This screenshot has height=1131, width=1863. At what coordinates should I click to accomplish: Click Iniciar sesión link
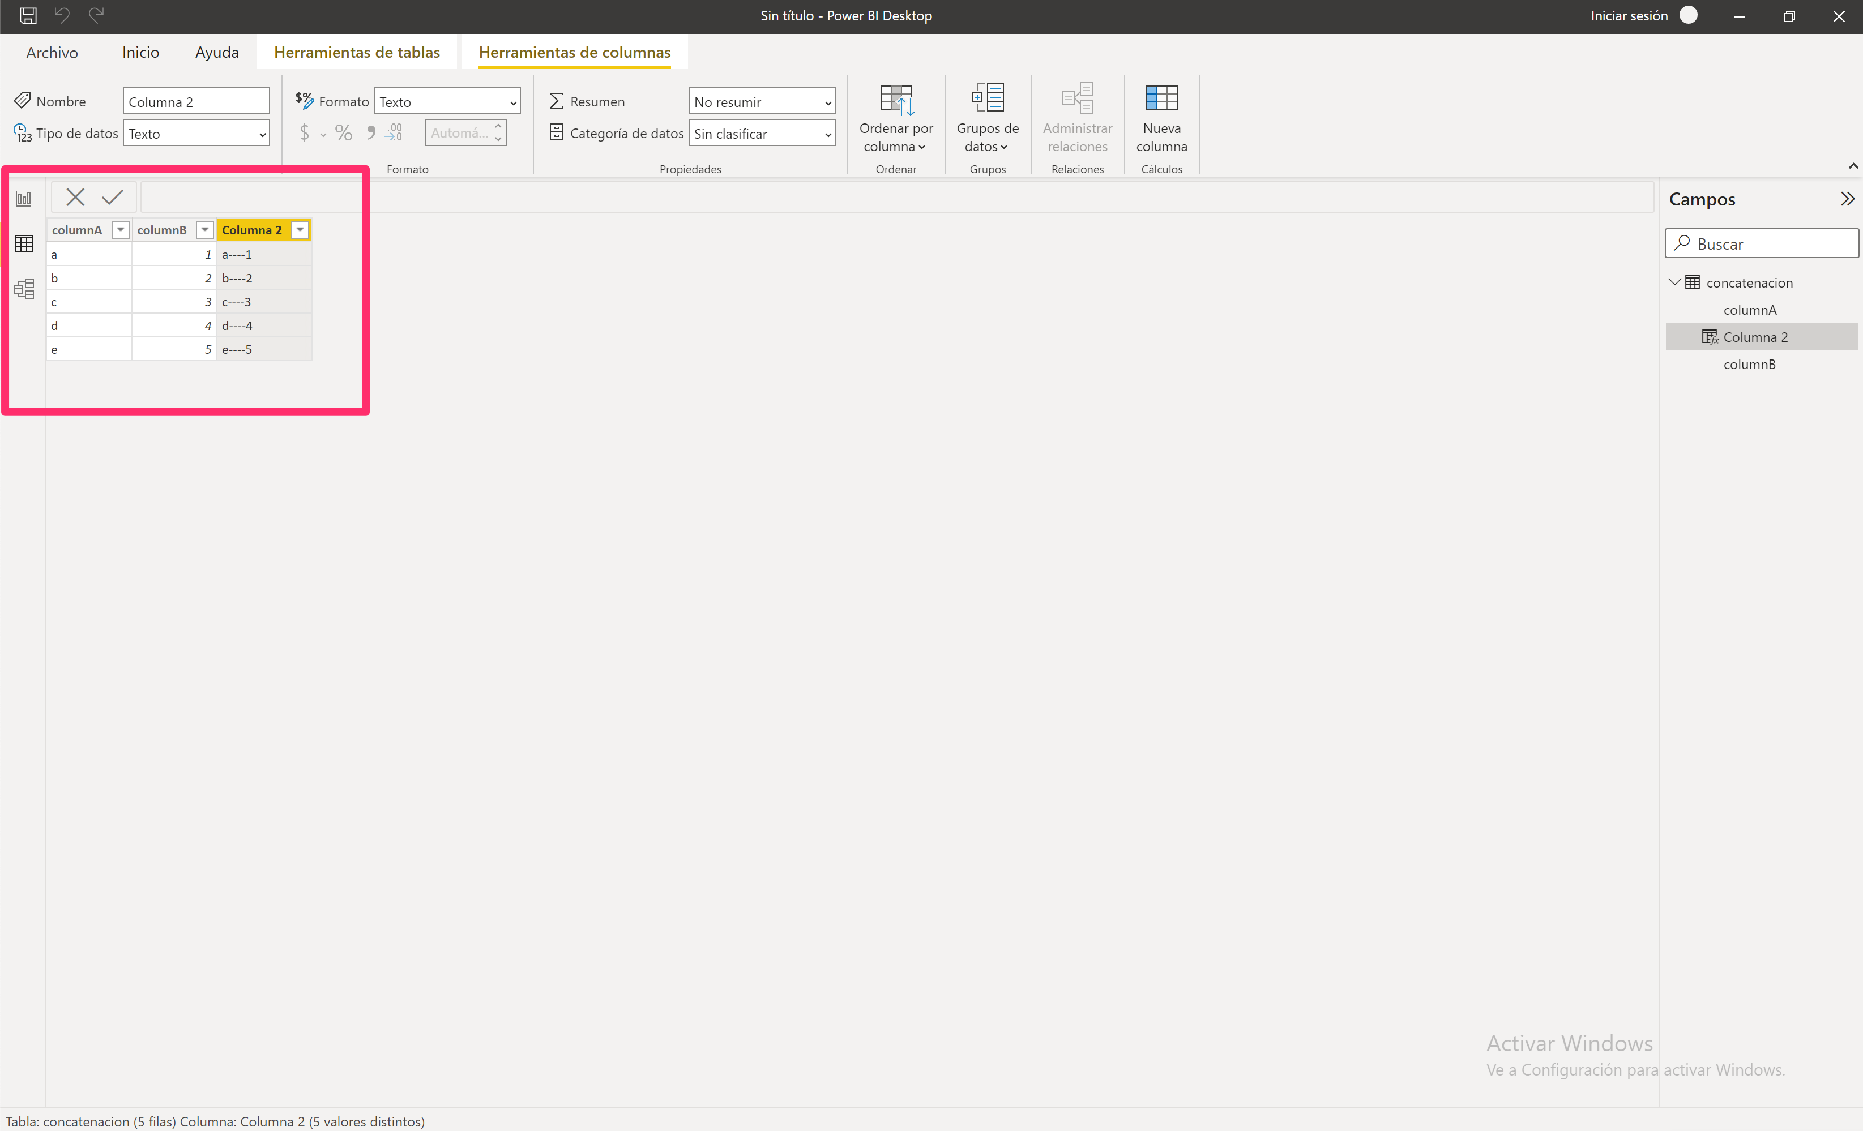pos(1629,15)
